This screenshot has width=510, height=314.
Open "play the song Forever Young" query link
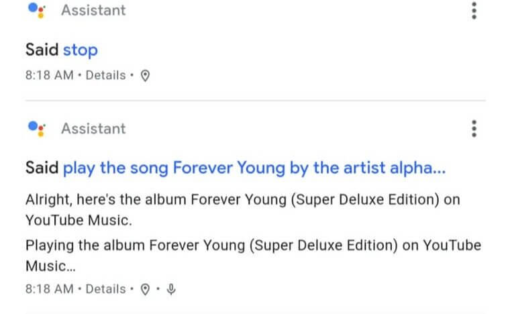[254, 168]
